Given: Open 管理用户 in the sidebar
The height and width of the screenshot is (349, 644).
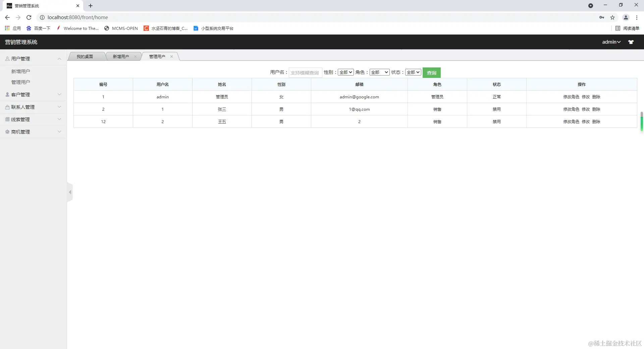Looking at the screenshot, I should (21, 82).
